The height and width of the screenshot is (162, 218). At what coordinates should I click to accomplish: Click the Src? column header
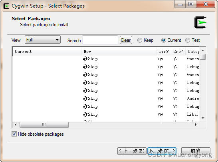click(178, 51)
